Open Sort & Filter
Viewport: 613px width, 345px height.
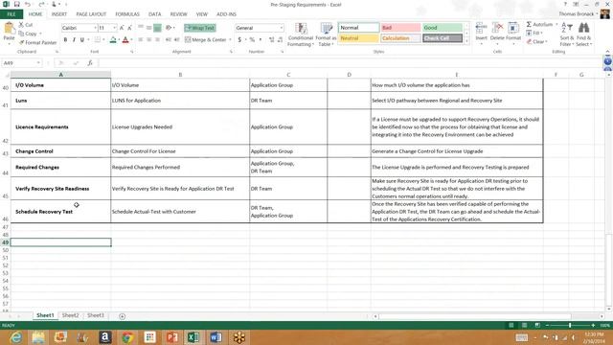click(x=566, y=34)
